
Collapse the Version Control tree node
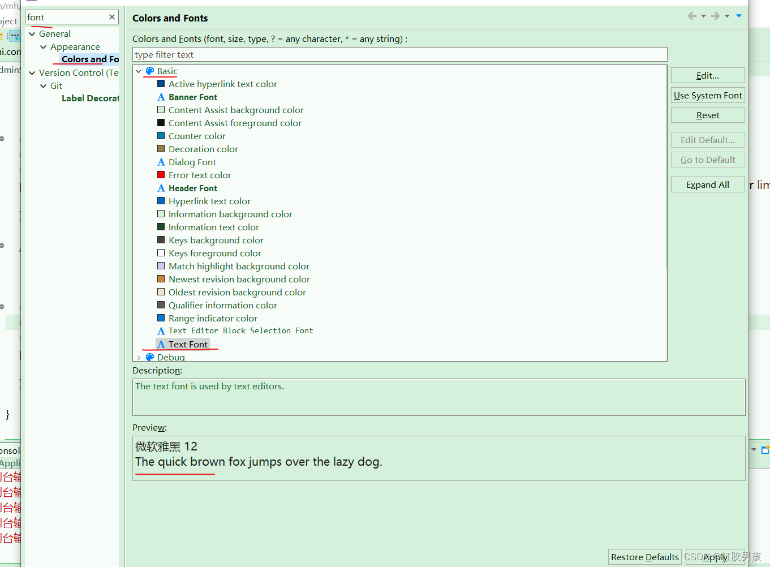coord(32,73)
